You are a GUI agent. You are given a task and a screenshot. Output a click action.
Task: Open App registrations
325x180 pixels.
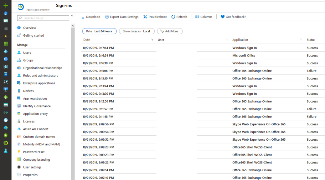[x=35, y=98]
